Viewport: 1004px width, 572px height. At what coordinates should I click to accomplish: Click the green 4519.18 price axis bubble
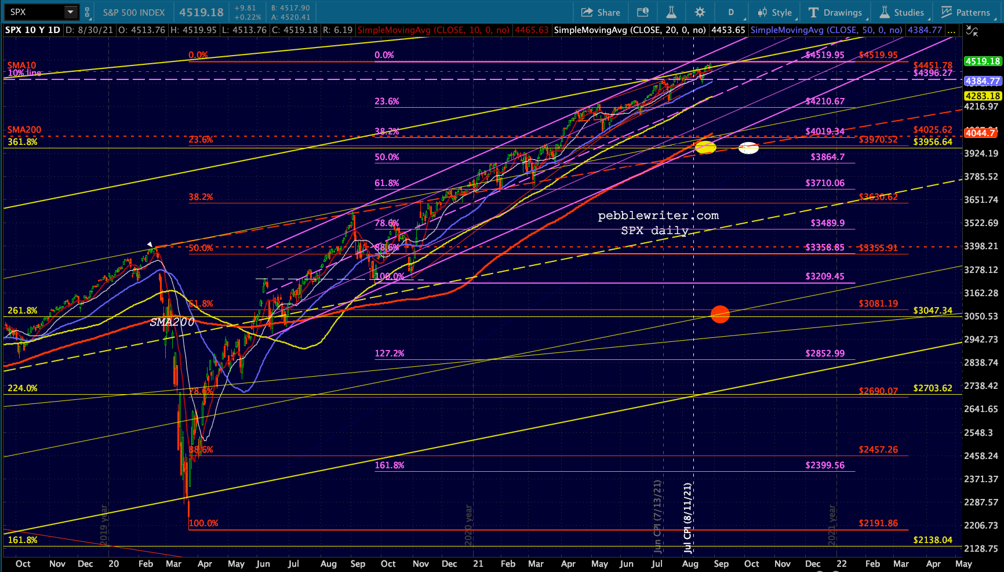[x=983, y=61]
